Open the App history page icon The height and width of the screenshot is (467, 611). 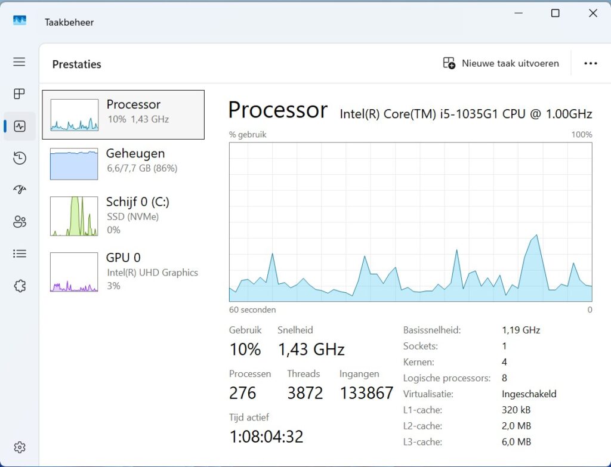pyautogui.click(x=20, y=157)
